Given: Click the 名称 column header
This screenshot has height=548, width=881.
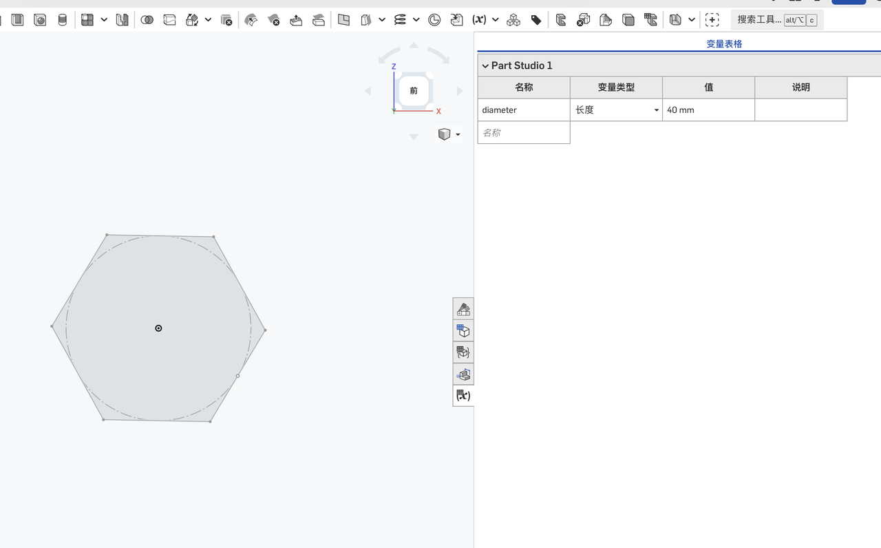Looking at the screenshot, I should click(524, 87).
